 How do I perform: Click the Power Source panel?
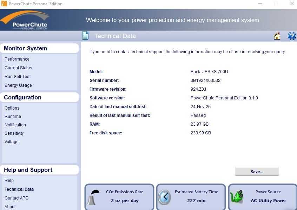click(x=263, y=197)
